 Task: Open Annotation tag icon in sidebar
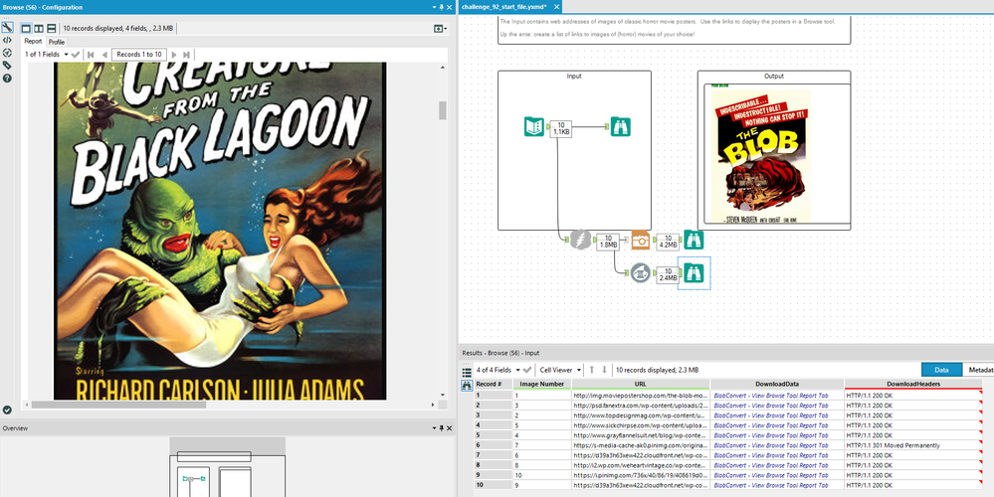click(x=7, y=66)
